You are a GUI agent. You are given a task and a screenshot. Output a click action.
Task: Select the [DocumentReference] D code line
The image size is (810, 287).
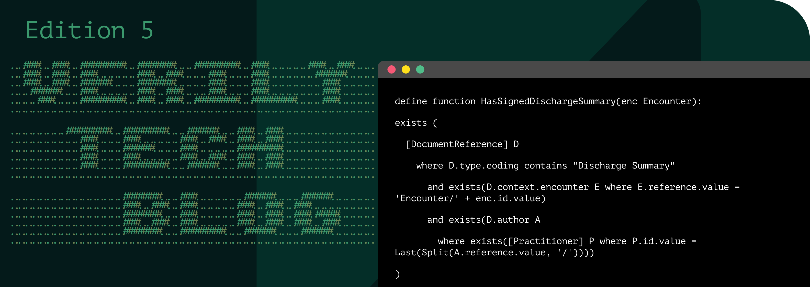[x=462, y=144]
